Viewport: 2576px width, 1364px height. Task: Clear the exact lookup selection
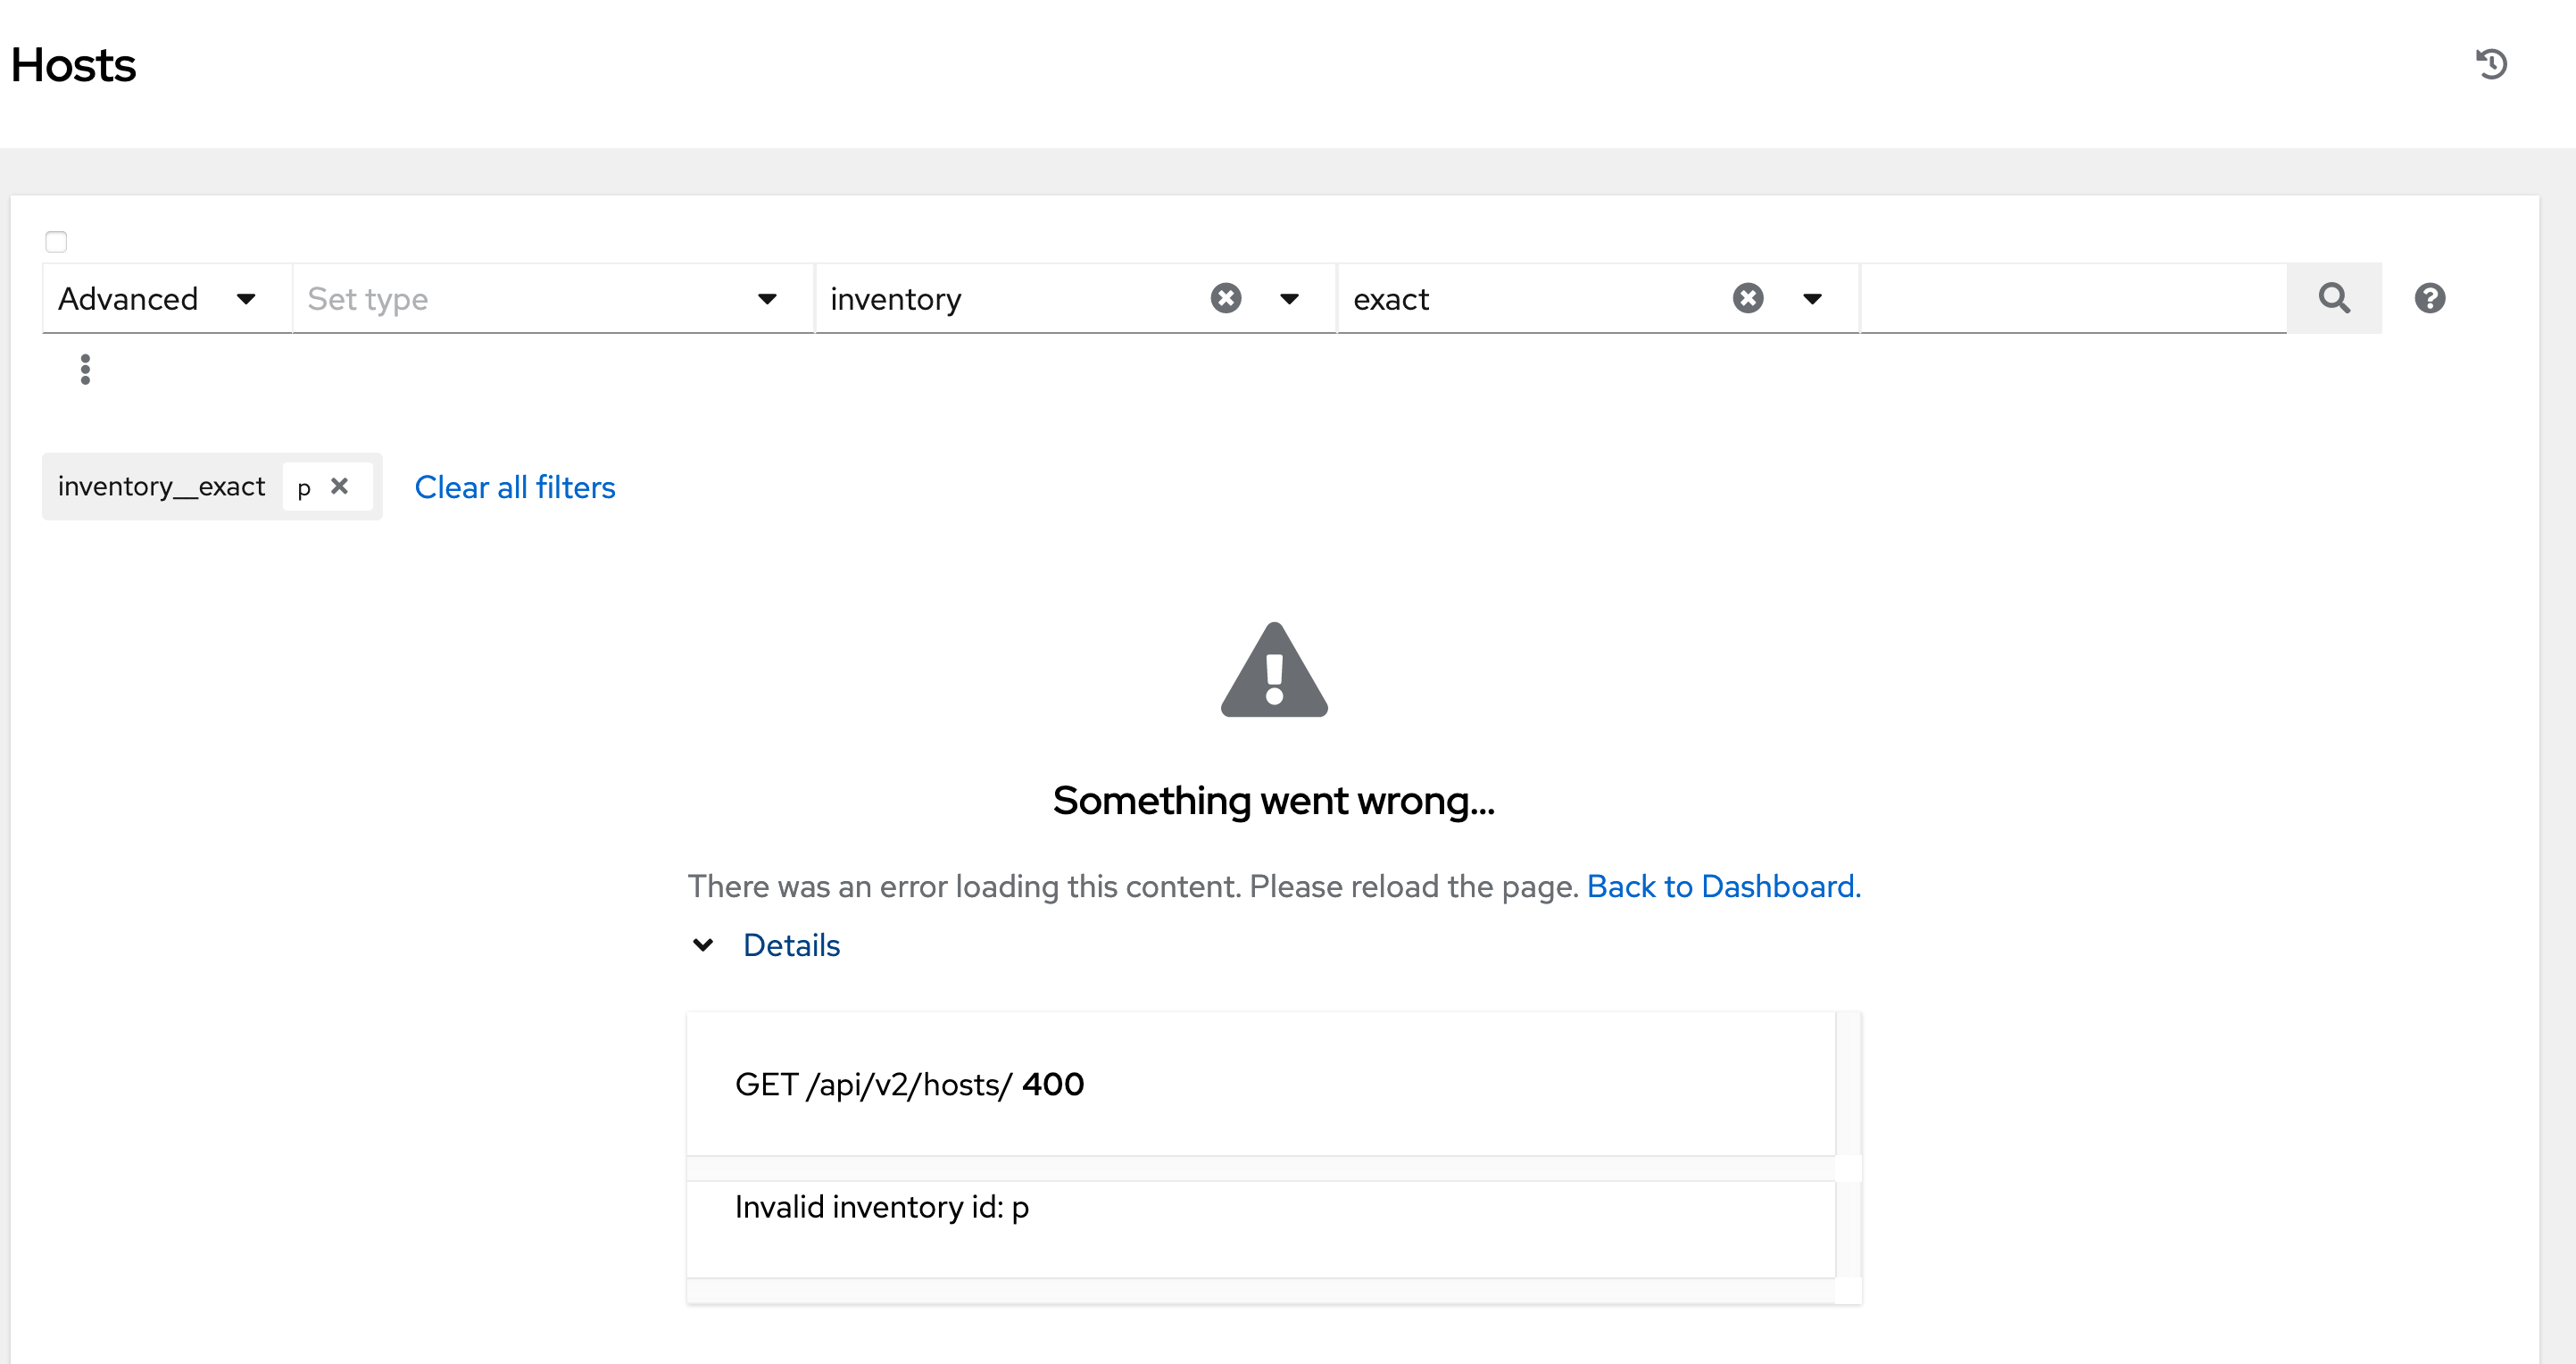coord(1747,298)
